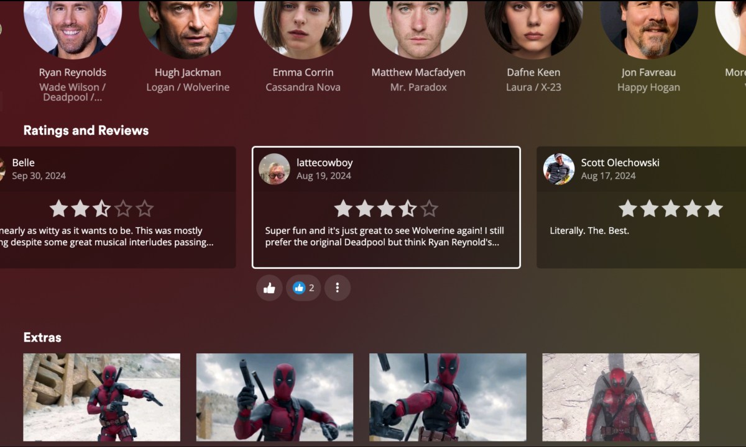Click the Ratings and Reviews heading
The height and width of the screenshot is (447, 746).
86,130
